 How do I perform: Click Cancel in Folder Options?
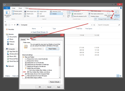[x=49, y=87]
